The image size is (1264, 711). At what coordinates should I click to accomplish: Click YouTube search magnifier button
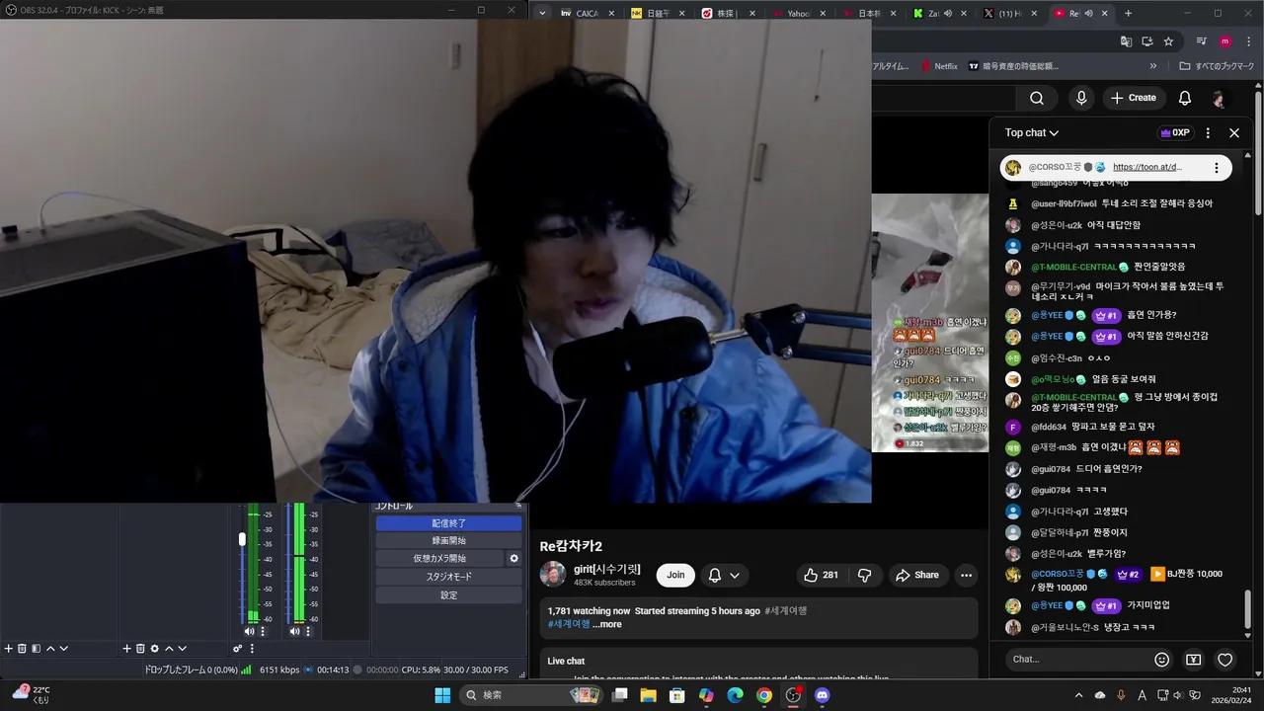pyautogui.click(x=1037, y=98)
